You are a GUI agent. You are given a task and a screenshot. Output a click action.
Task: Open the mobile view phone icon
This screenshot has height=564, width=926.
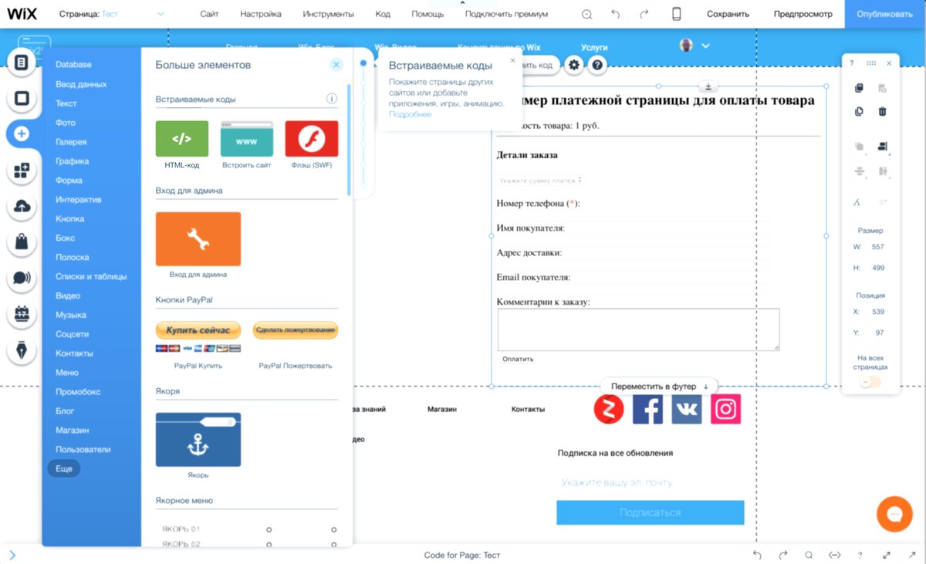[677, 14]
